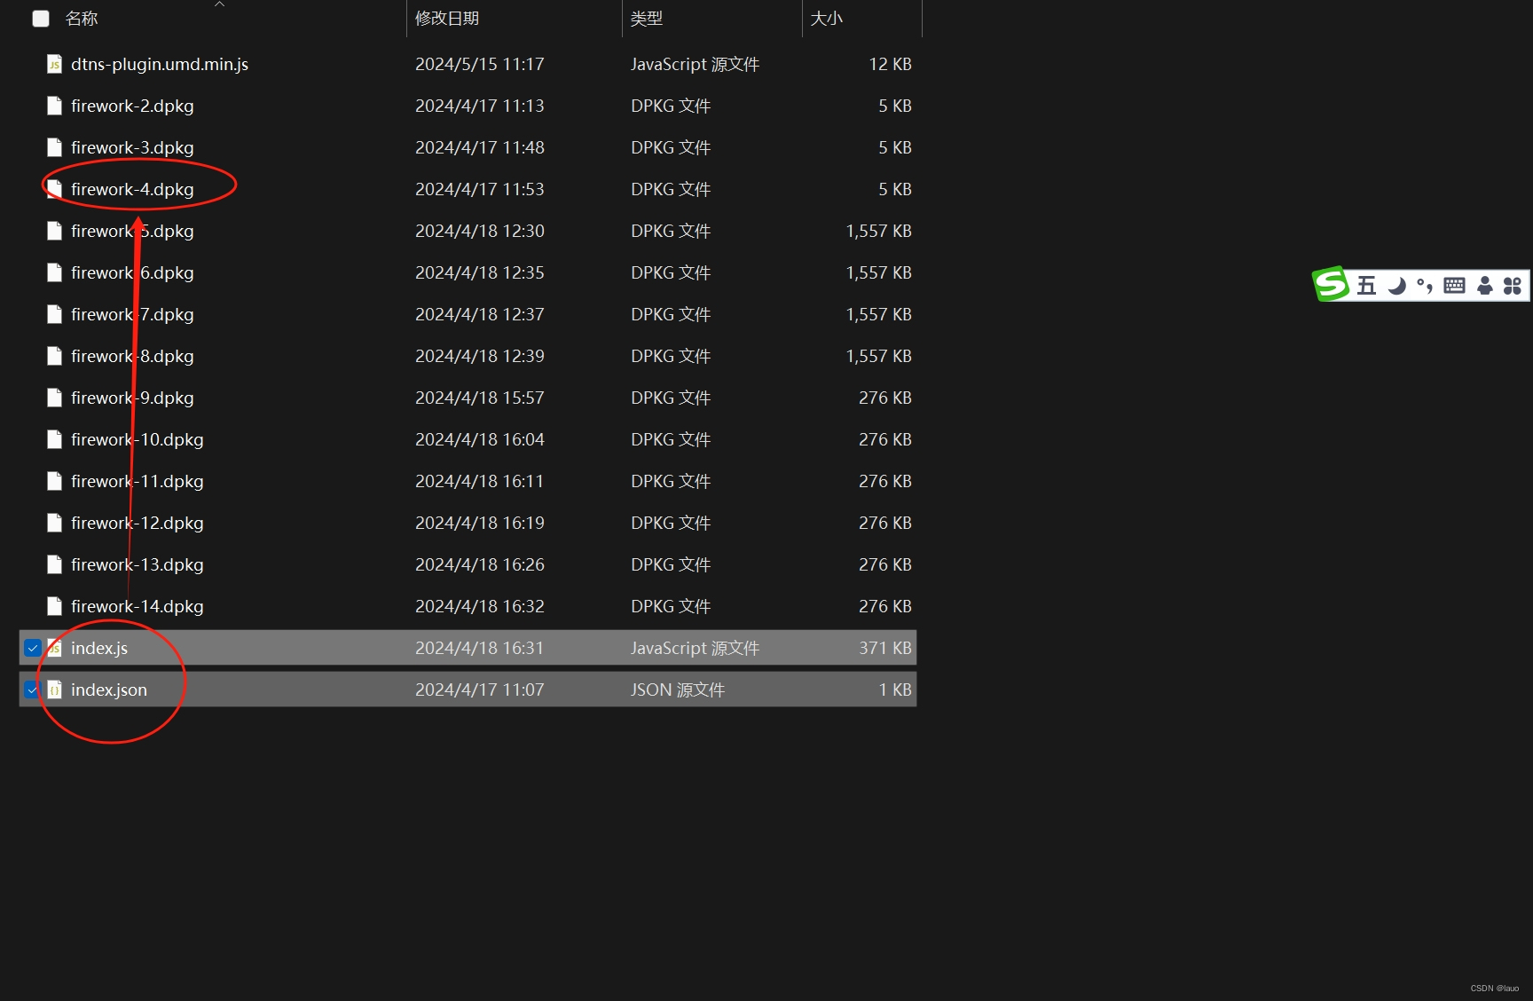The height and width of the screenshot is (1001, 1533).
Task: Click the dtns-plugin.umd.min.js file icon
Action: coord(54,64)
